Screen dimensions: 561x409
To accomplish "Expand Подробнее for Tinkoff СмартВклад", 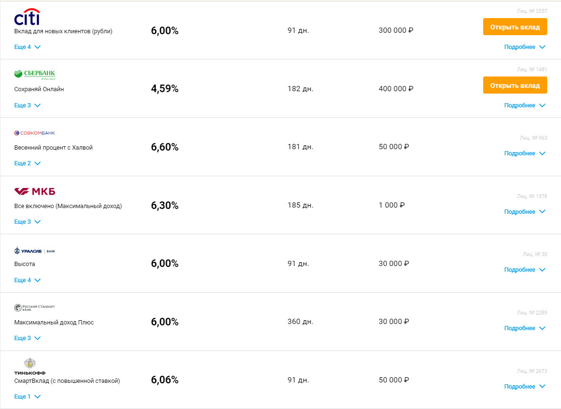I will coord(524,387).
